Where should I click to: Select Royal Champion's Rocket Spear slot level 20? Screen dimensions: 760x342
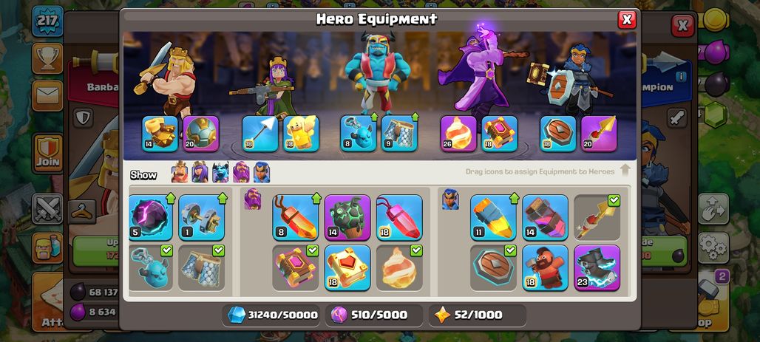coord(599,134)
